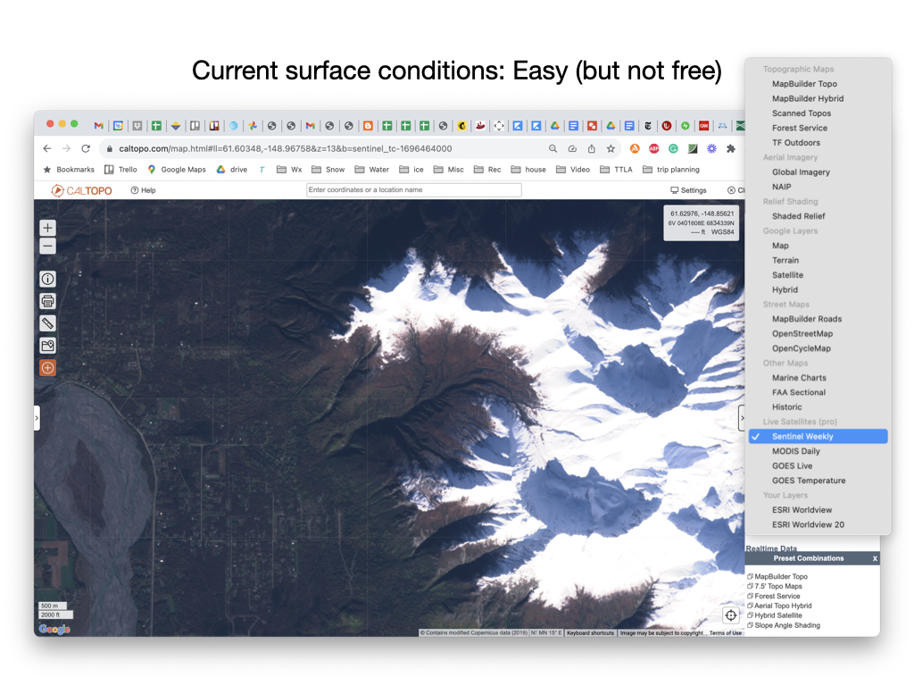914x686 pixels.
Task: Choose Scanned Topos layer
Action: tap(802, 113)
